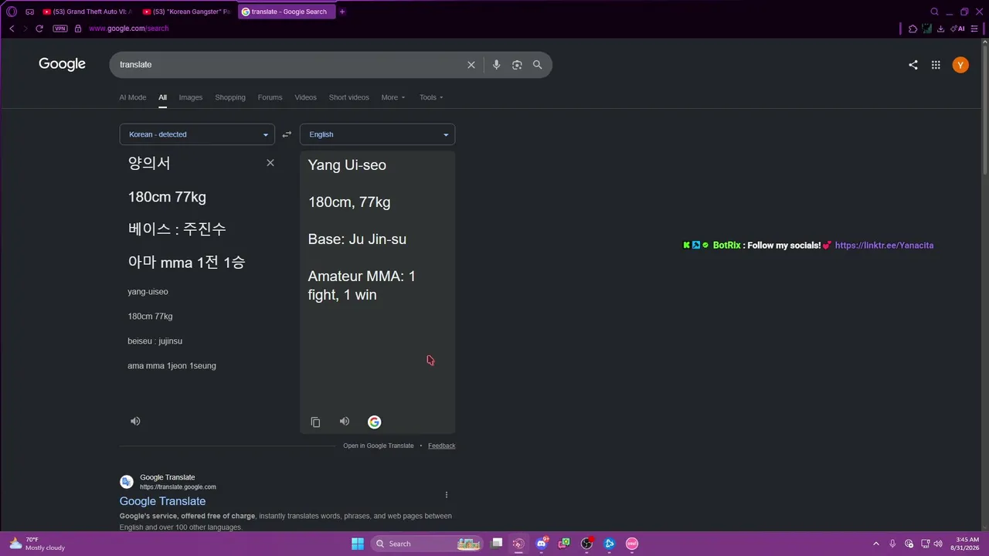Open a new browser tab

(x=342, y=12)
